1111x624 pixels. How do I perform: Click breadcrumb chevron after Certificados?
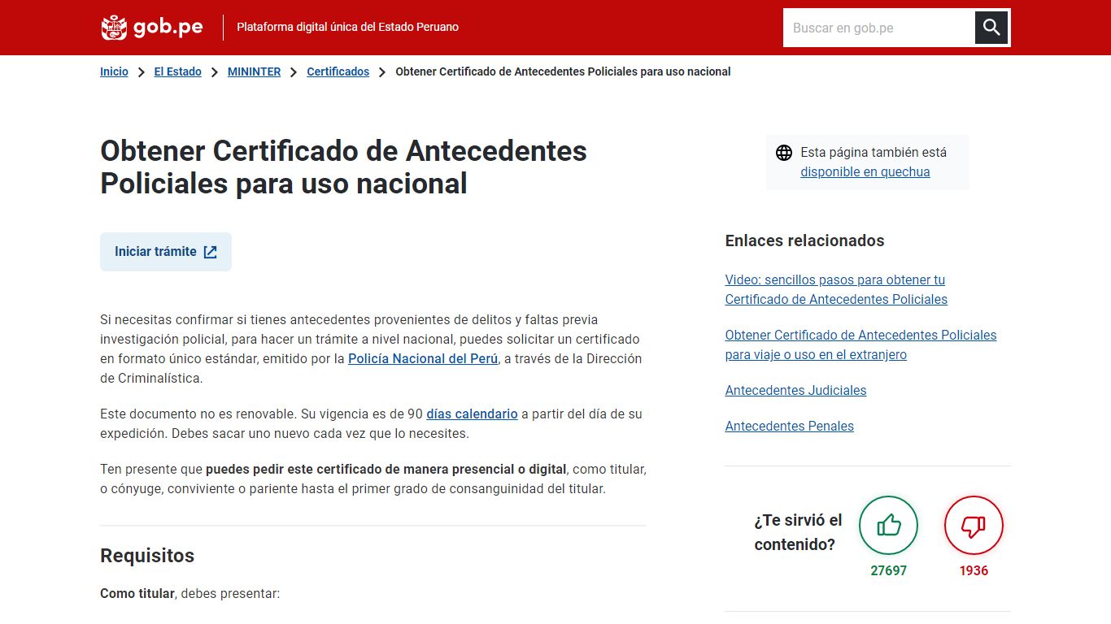382,72
